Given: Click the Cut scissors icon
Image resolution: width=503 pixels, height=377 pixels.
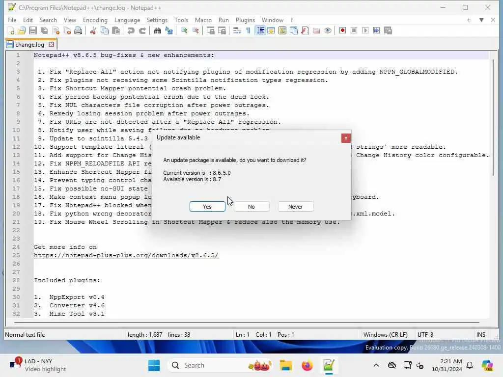Looking at the screenshot, I should pyautogui.click(x=93, y=31).
